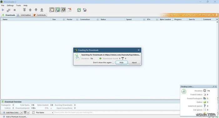Toggle the silent mode red-X toolbar icon

click(69, 10)
